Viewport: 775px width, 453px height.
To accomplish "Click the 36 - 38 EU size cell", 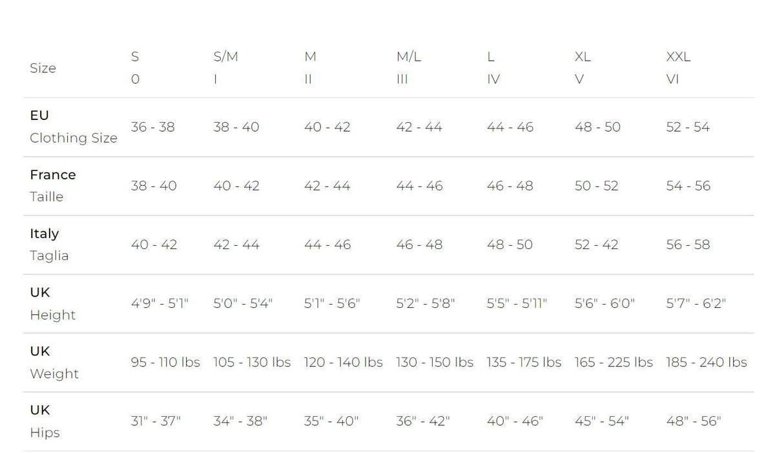I will (152, 127).
